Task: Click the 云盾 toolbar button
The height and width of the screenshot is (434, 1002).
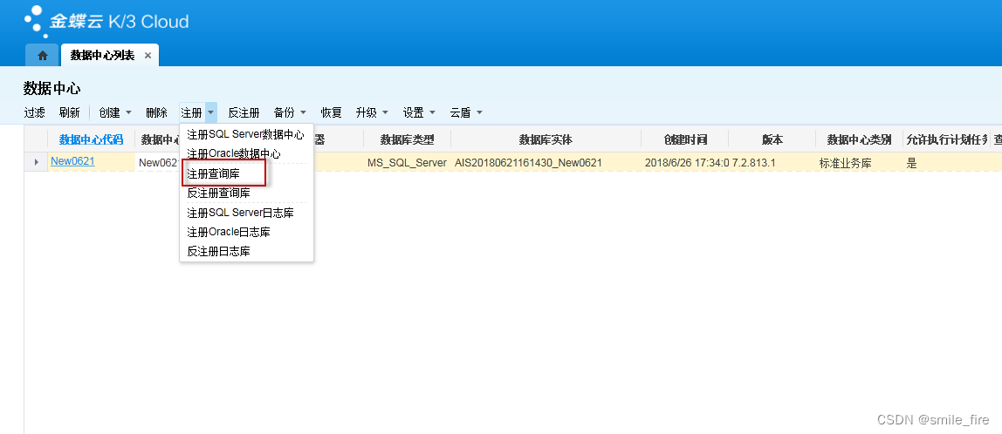Action: [x=460, y=112]
